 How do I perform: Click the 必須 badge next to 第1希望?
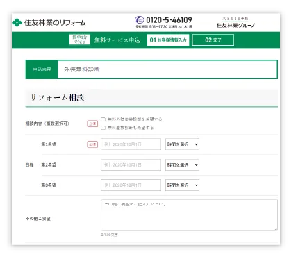[x=92, y=144]
